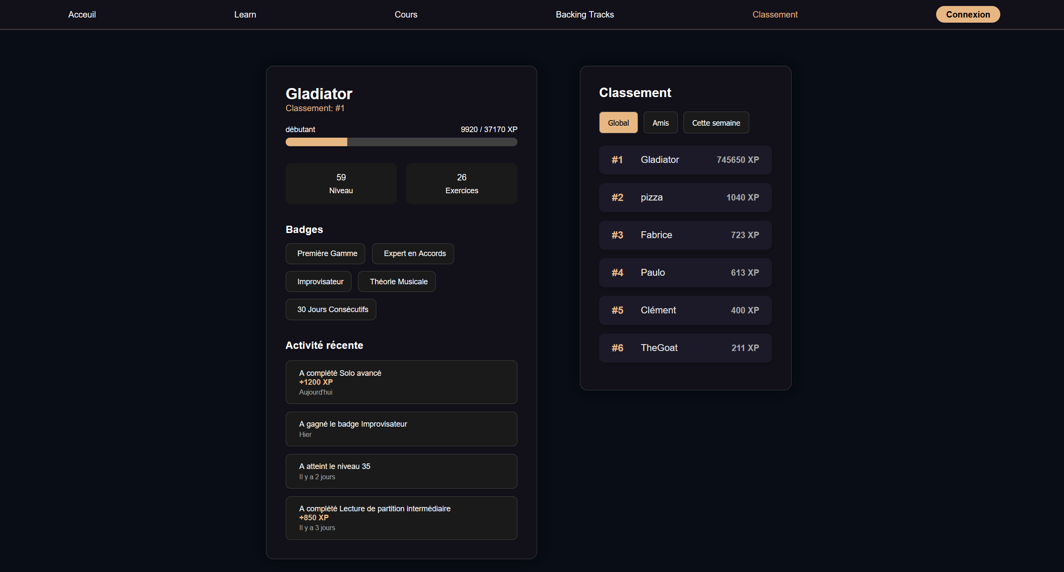Switch to the Amis ranking tab

(660, 123)
